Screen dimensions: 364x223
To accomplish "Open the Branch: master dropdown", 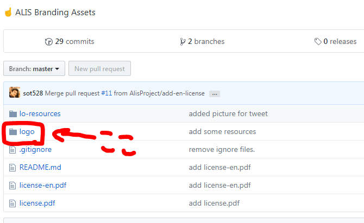I will click(x=34, y=69).
